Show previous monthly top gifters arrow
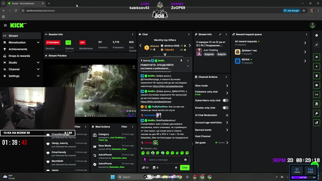The height and width of the screenshot is (181, 322). pos(140,46)
